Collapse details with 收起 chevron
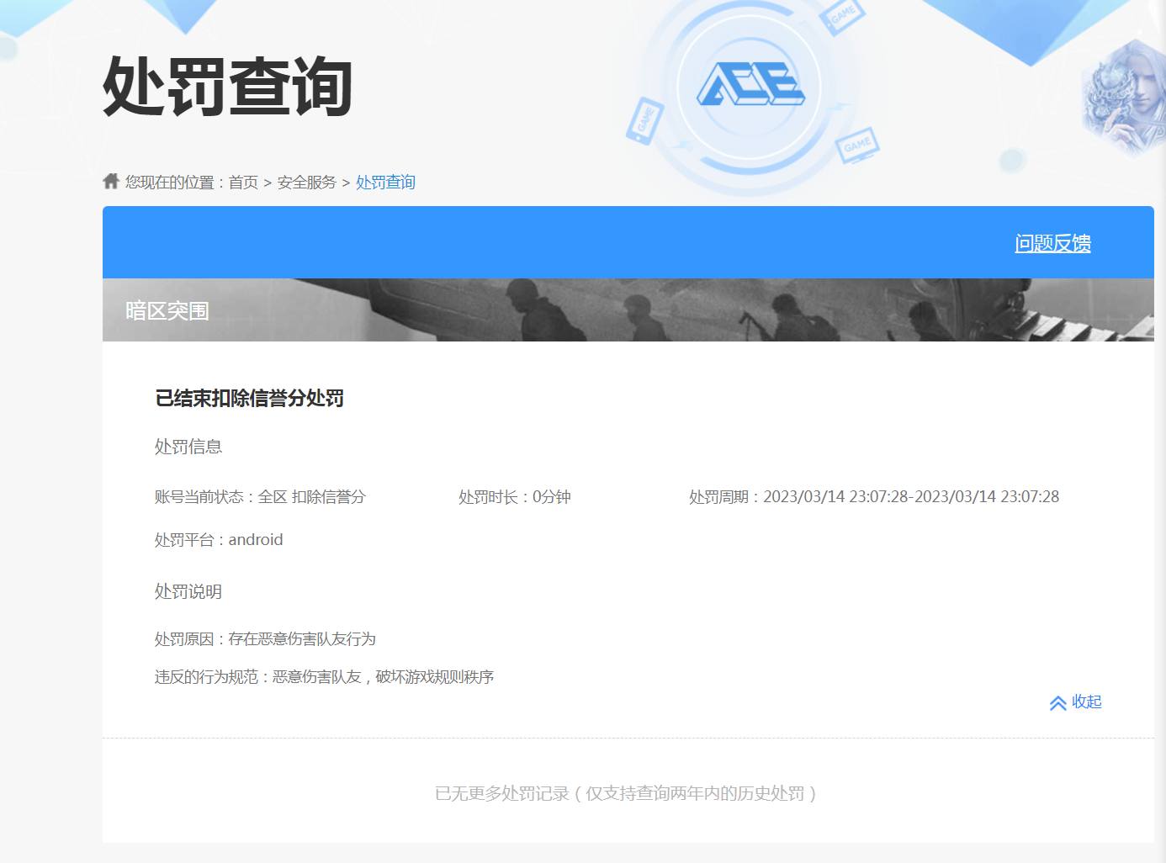The width and height of the screenshot is (1166, 863). click(x=1075, y=702)
